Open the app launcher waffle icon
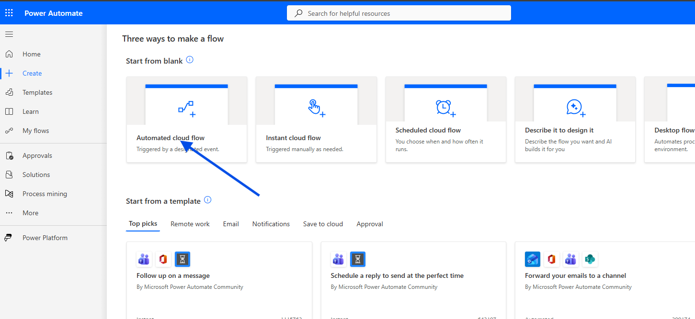 click(9, 13)
